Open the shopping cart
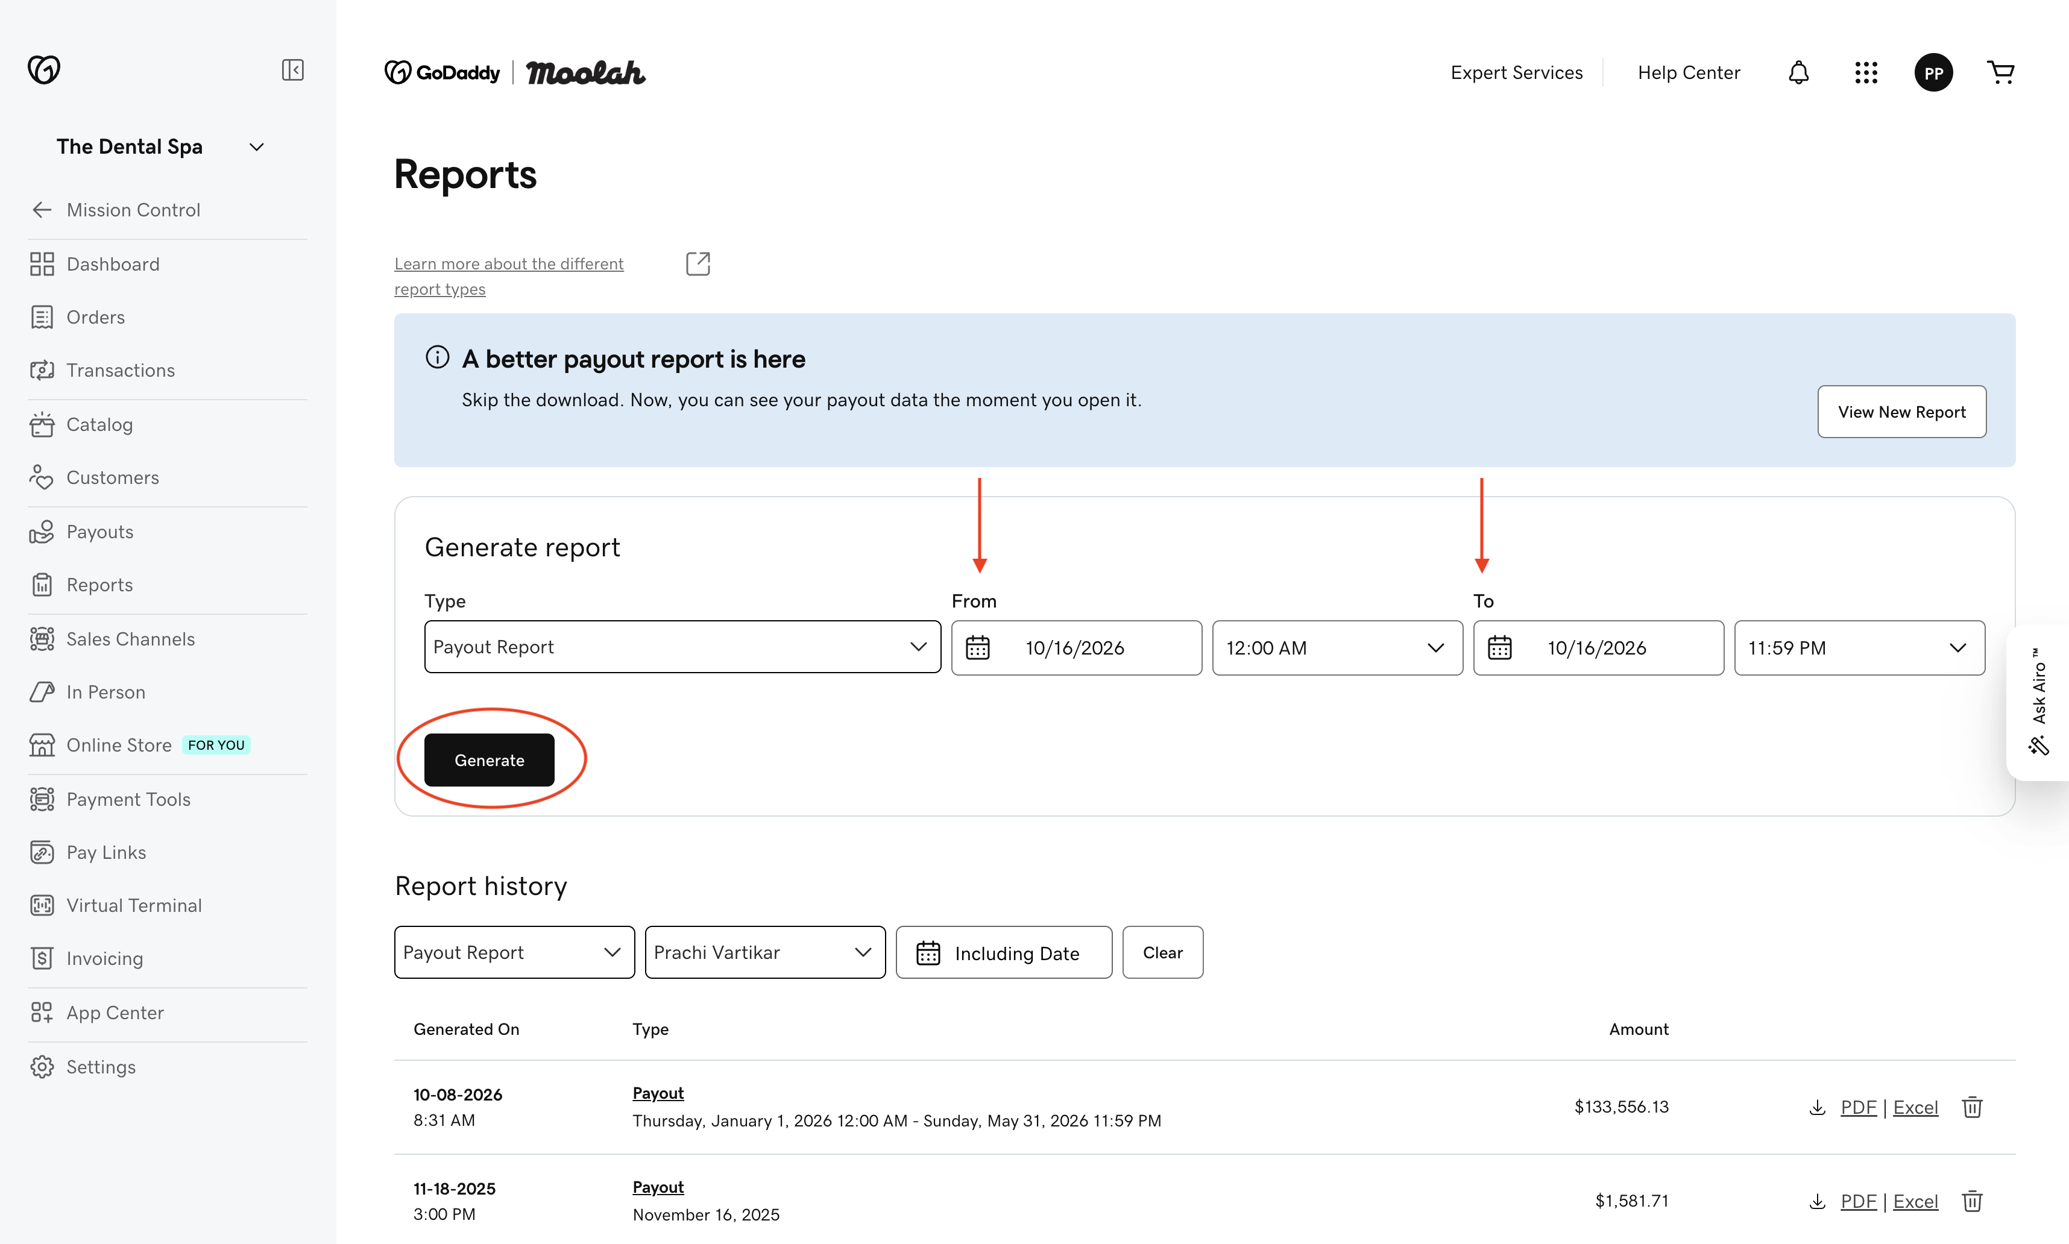Viewport: 2069px width, 1244px height. (x=2001, y=73)
